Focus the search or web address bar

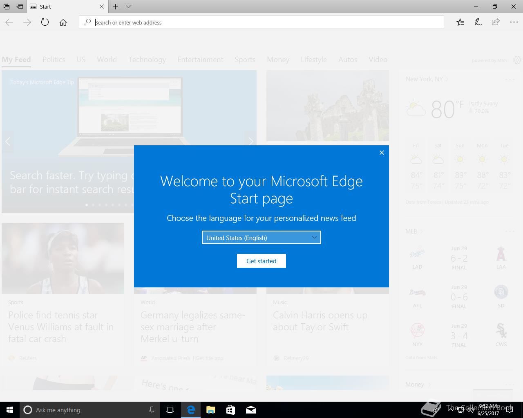[x=261, y=22]
